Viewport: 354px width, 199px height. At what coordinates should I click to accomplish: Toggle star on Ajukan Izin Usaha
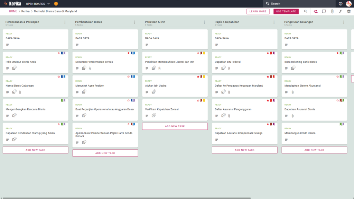(x=198, y=77)
